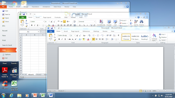
Task: Open Word font name dropdown Calibri (Body)
Action: [x=69, y=35]
